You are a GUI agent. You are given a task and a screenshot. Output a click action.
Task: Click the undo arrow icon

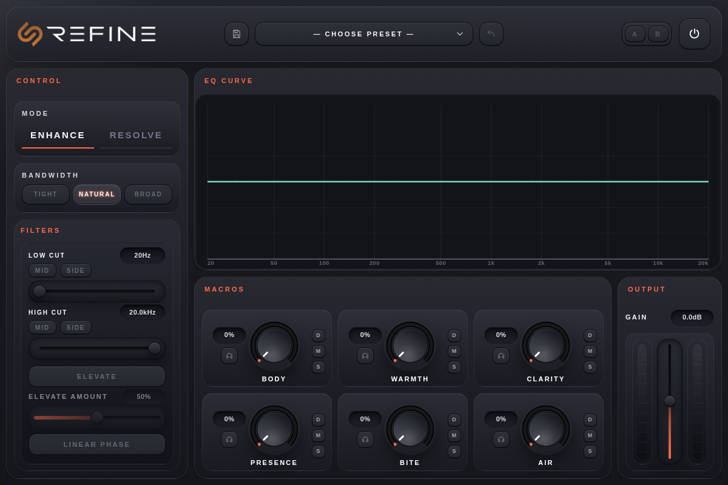tap(491, 34)
